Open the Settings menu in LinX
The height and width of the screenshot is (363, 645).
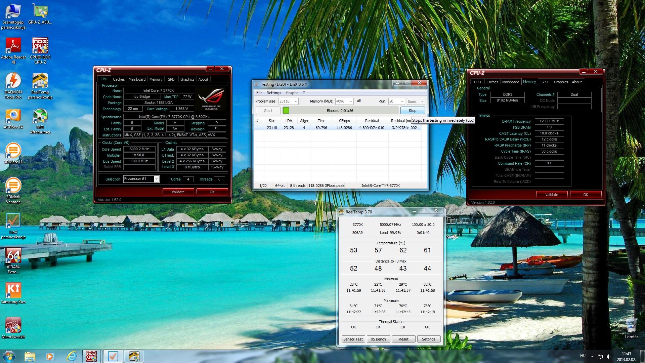pyautogui.click(x=274, y=93)
